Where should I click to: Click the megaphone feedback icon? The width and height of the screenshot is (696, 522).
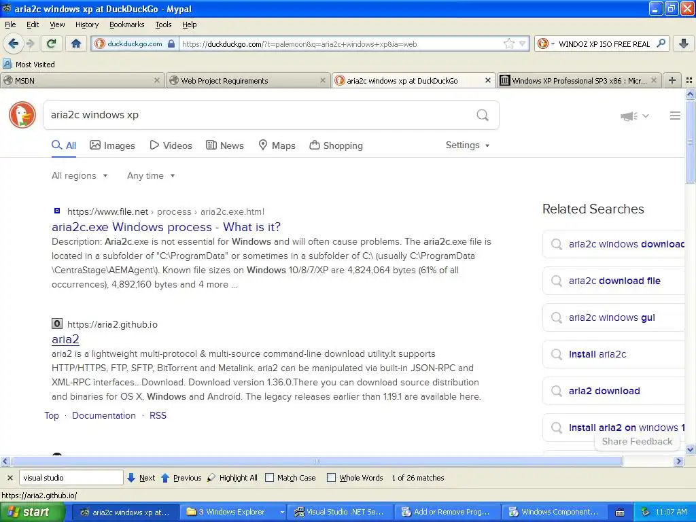tap(629, 116)
